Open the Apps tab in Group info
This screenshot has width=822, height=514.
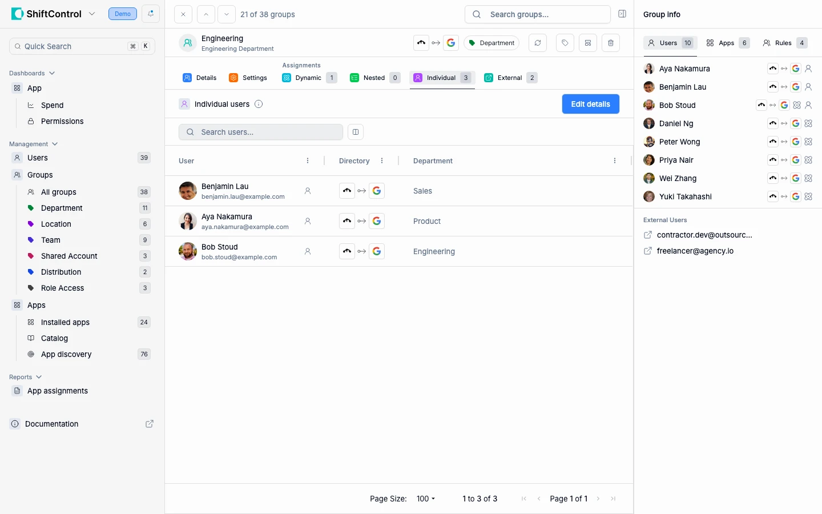[x=727, y=43]
